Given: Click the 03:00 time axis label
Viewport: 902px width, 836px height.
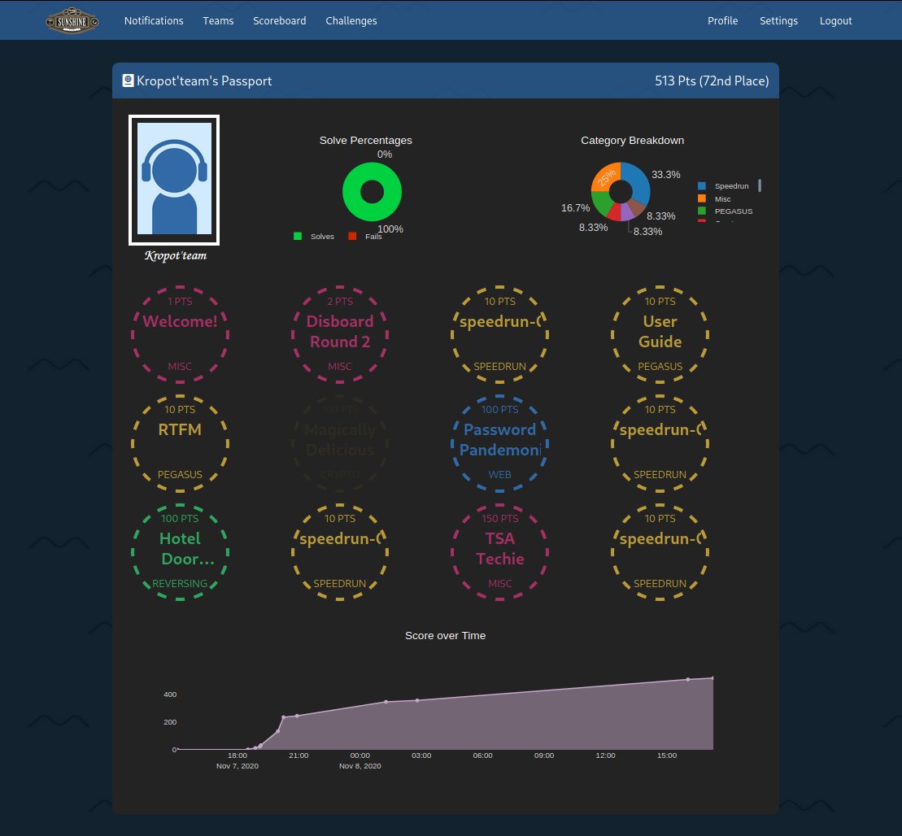Looking at the screenshot, I should [421, 755].
